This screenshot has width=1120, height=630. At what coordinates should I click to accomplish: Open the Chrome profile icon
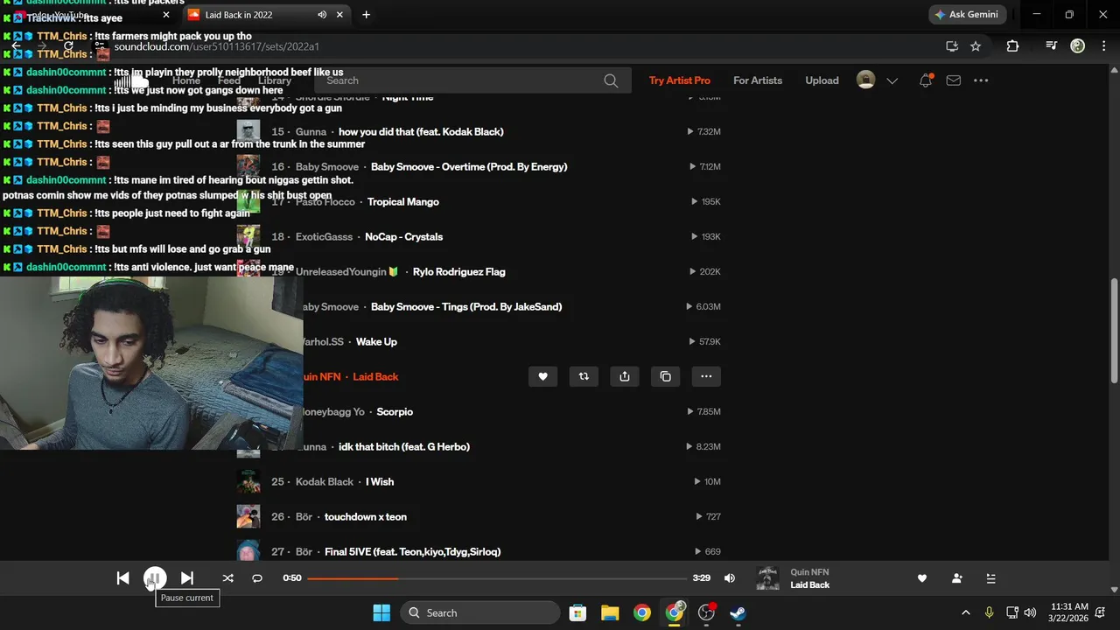(1078, 46)
